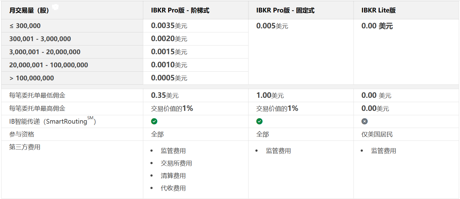Select 交易价值的1% in the 固定式 column
Viewport: 460px width, 199px height.
pos(277,109)
